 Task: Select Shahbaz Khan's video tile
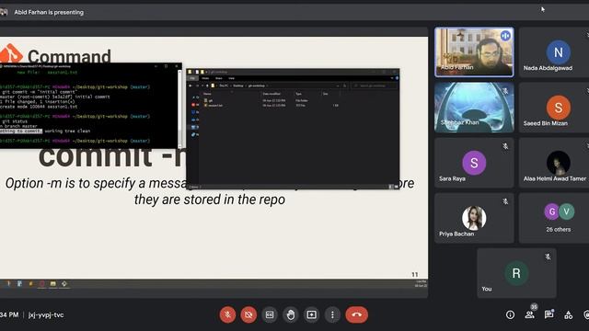click(x=474, y=108)
